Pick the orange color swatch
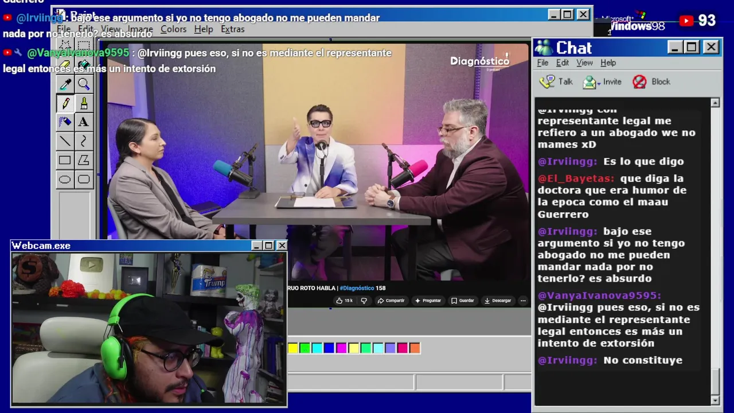 click(415, 348)
